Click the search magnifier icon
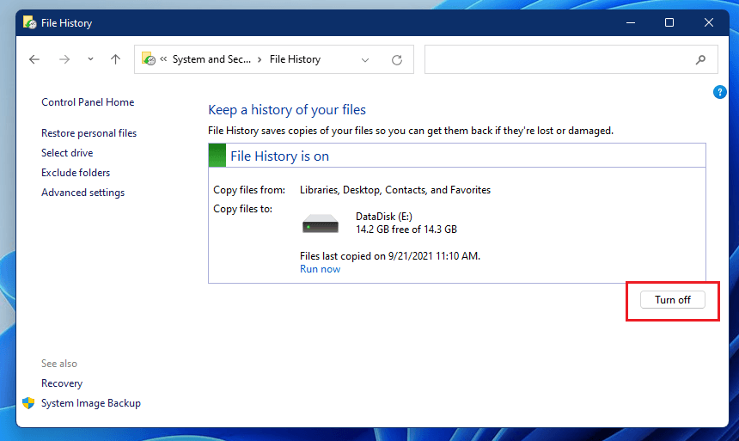This screenshot has height=441, width=739. 700,59
